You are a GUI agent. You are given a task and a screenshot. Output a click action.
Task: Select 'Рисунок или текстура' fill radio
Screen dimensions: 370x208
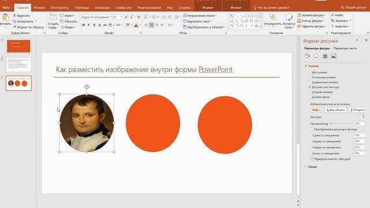click(x=310, y=87)
